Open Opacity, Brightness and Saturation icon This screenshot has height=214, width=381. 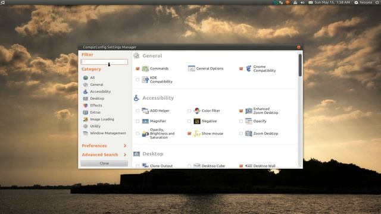point(145,134)
